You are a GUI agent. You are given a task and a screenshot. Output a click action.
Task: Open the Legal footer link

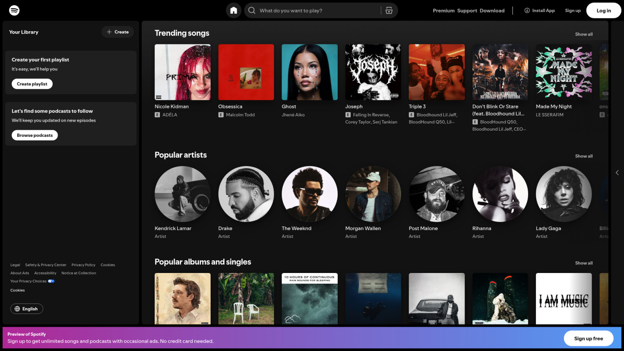point(15,265)
